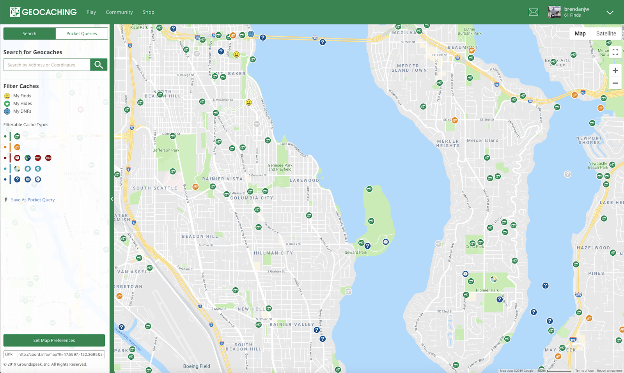The height and width of the screenshot is (373, 624).
Task: Open orange multi-cache marker in South Seattle
Action: pos(195,187)
